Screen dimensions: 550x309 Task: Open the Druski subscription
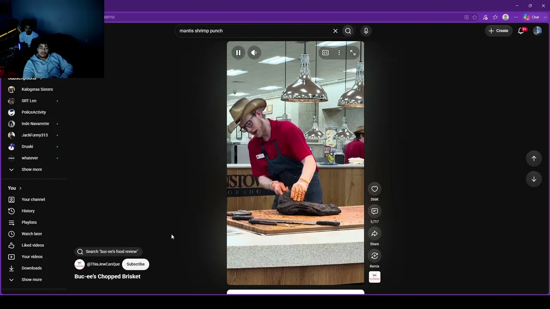[x=34, y=146]
